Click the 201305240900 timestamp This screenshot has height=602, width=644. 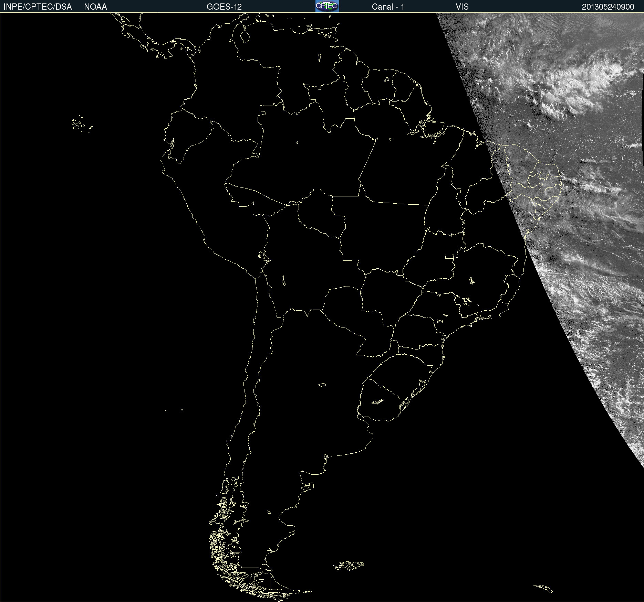608,7
